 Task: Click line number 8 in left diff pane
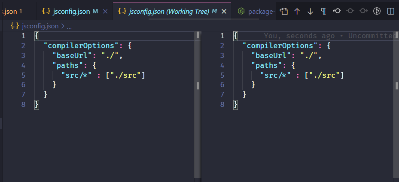click(24, 104)
